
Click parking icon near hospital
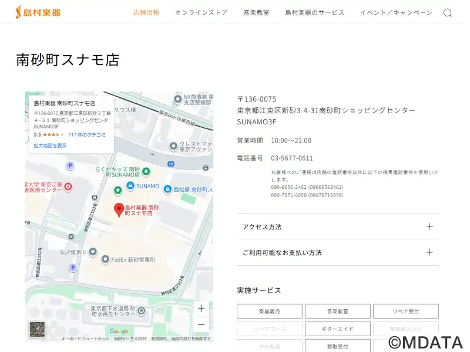click(x=70, y=165)
